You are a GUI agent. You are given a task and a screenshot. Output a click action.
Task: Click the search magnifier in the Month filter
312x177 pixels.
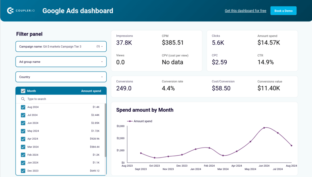coord(23,99)
